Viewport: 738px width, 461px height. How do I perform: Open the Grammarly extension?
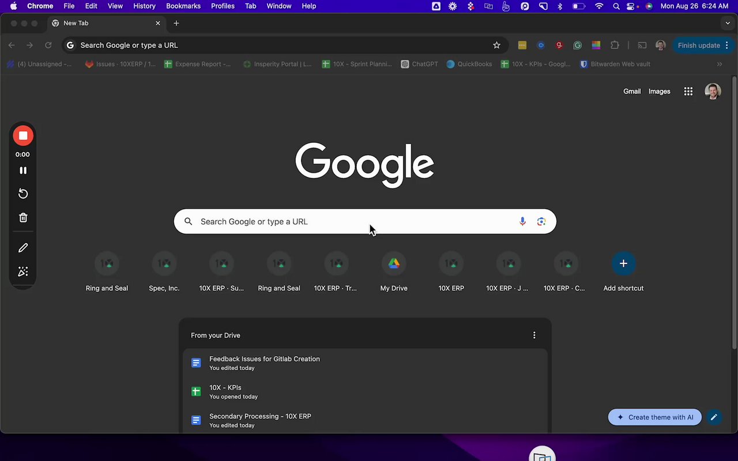pos(578,45)
